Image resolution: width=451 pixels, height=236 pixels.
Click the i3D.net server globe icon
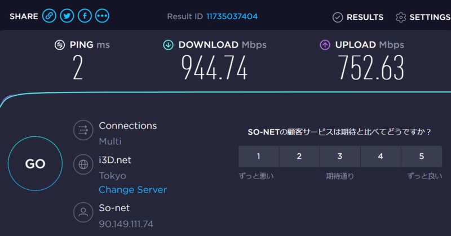tap(83, 164)
